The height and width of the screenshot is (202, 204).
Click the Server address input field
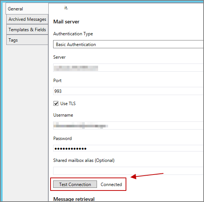[129, 68]
